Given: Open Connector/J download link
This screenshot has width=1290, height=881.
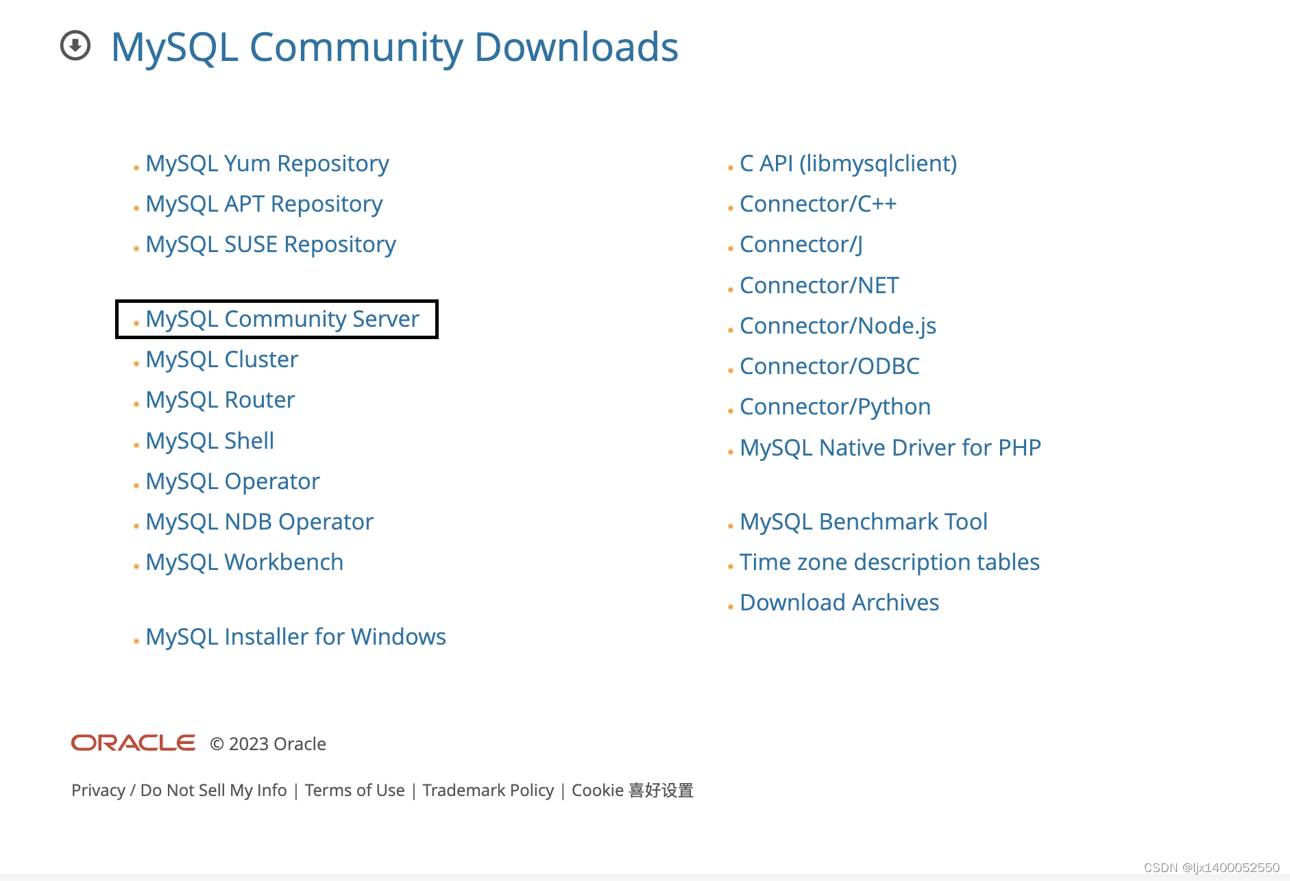Looking at the screenshot, I should click(801, 245).
